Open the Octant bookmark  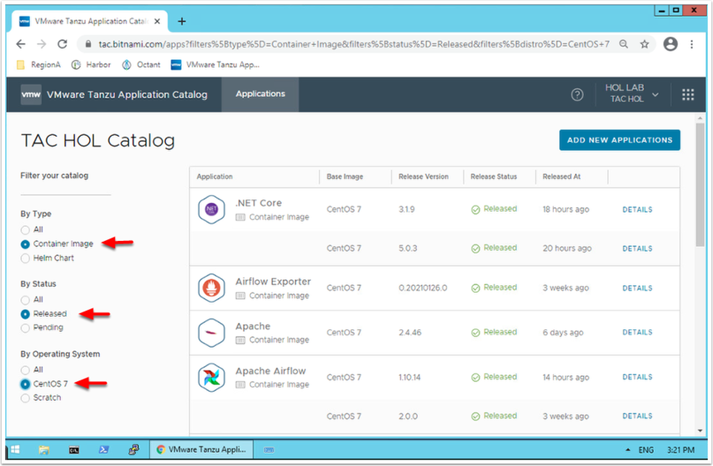tap(142, 64)
